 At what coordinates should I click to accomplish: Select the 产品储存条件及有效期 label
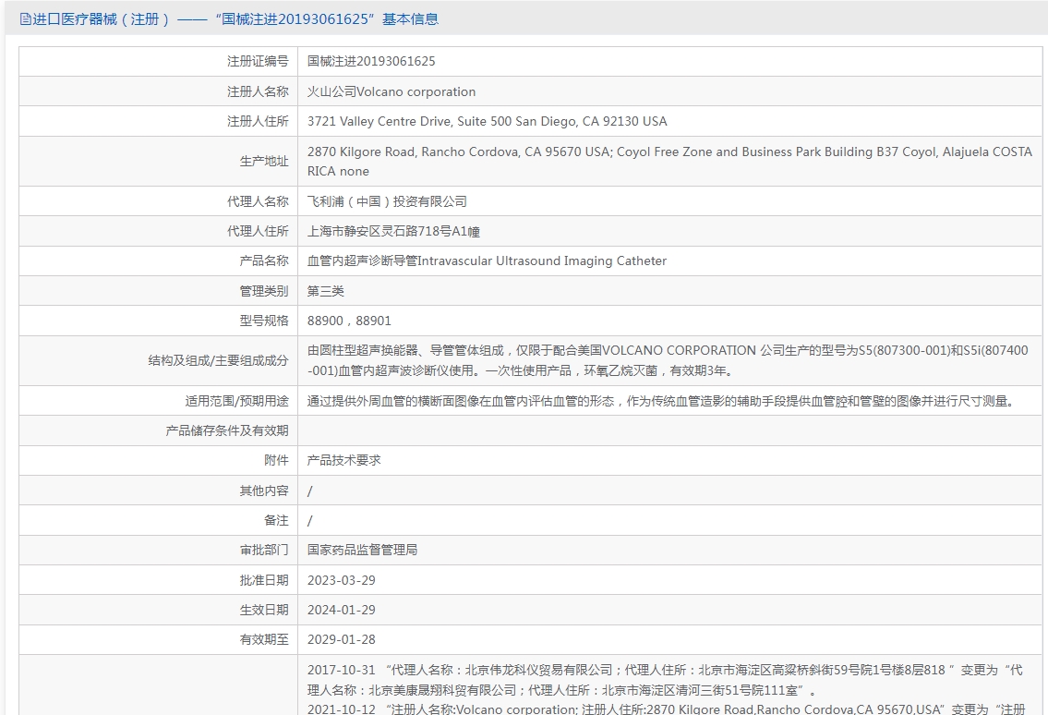[x=227, y=430]
